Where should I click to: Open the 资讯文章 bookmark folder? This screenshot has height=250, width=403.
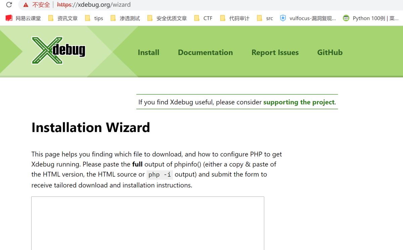pyautogui.click(x=63, y=18)
